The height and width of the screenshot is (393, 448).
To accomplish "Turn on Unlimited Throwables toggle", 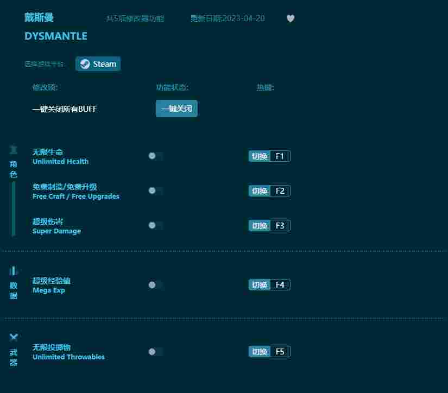I will 156,352.
